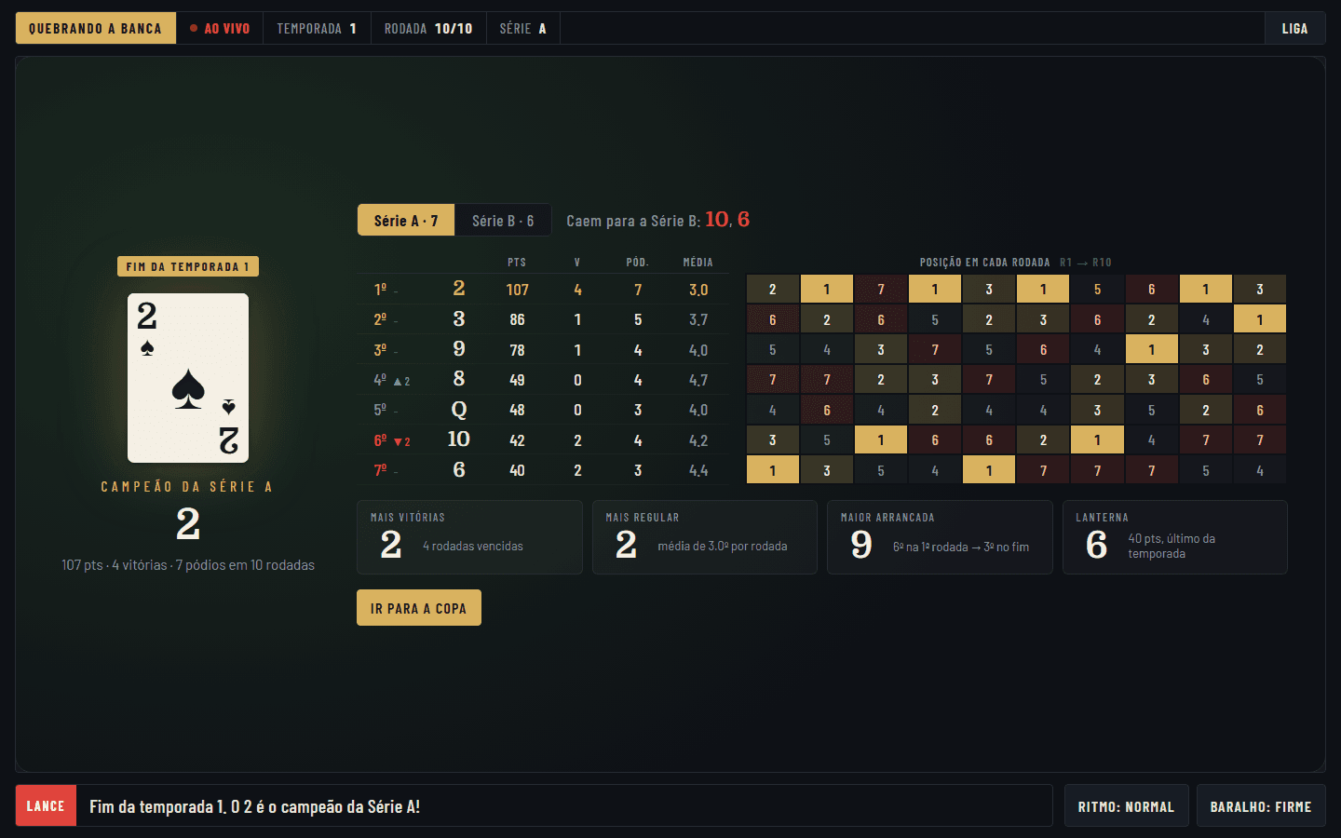Click the LANCE label in the bottom bar
This screenshot has width=1341, height=838.
click(46, 806)
